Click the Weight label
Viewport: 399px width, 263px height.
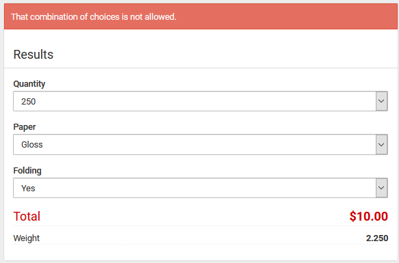pos(27,238)
